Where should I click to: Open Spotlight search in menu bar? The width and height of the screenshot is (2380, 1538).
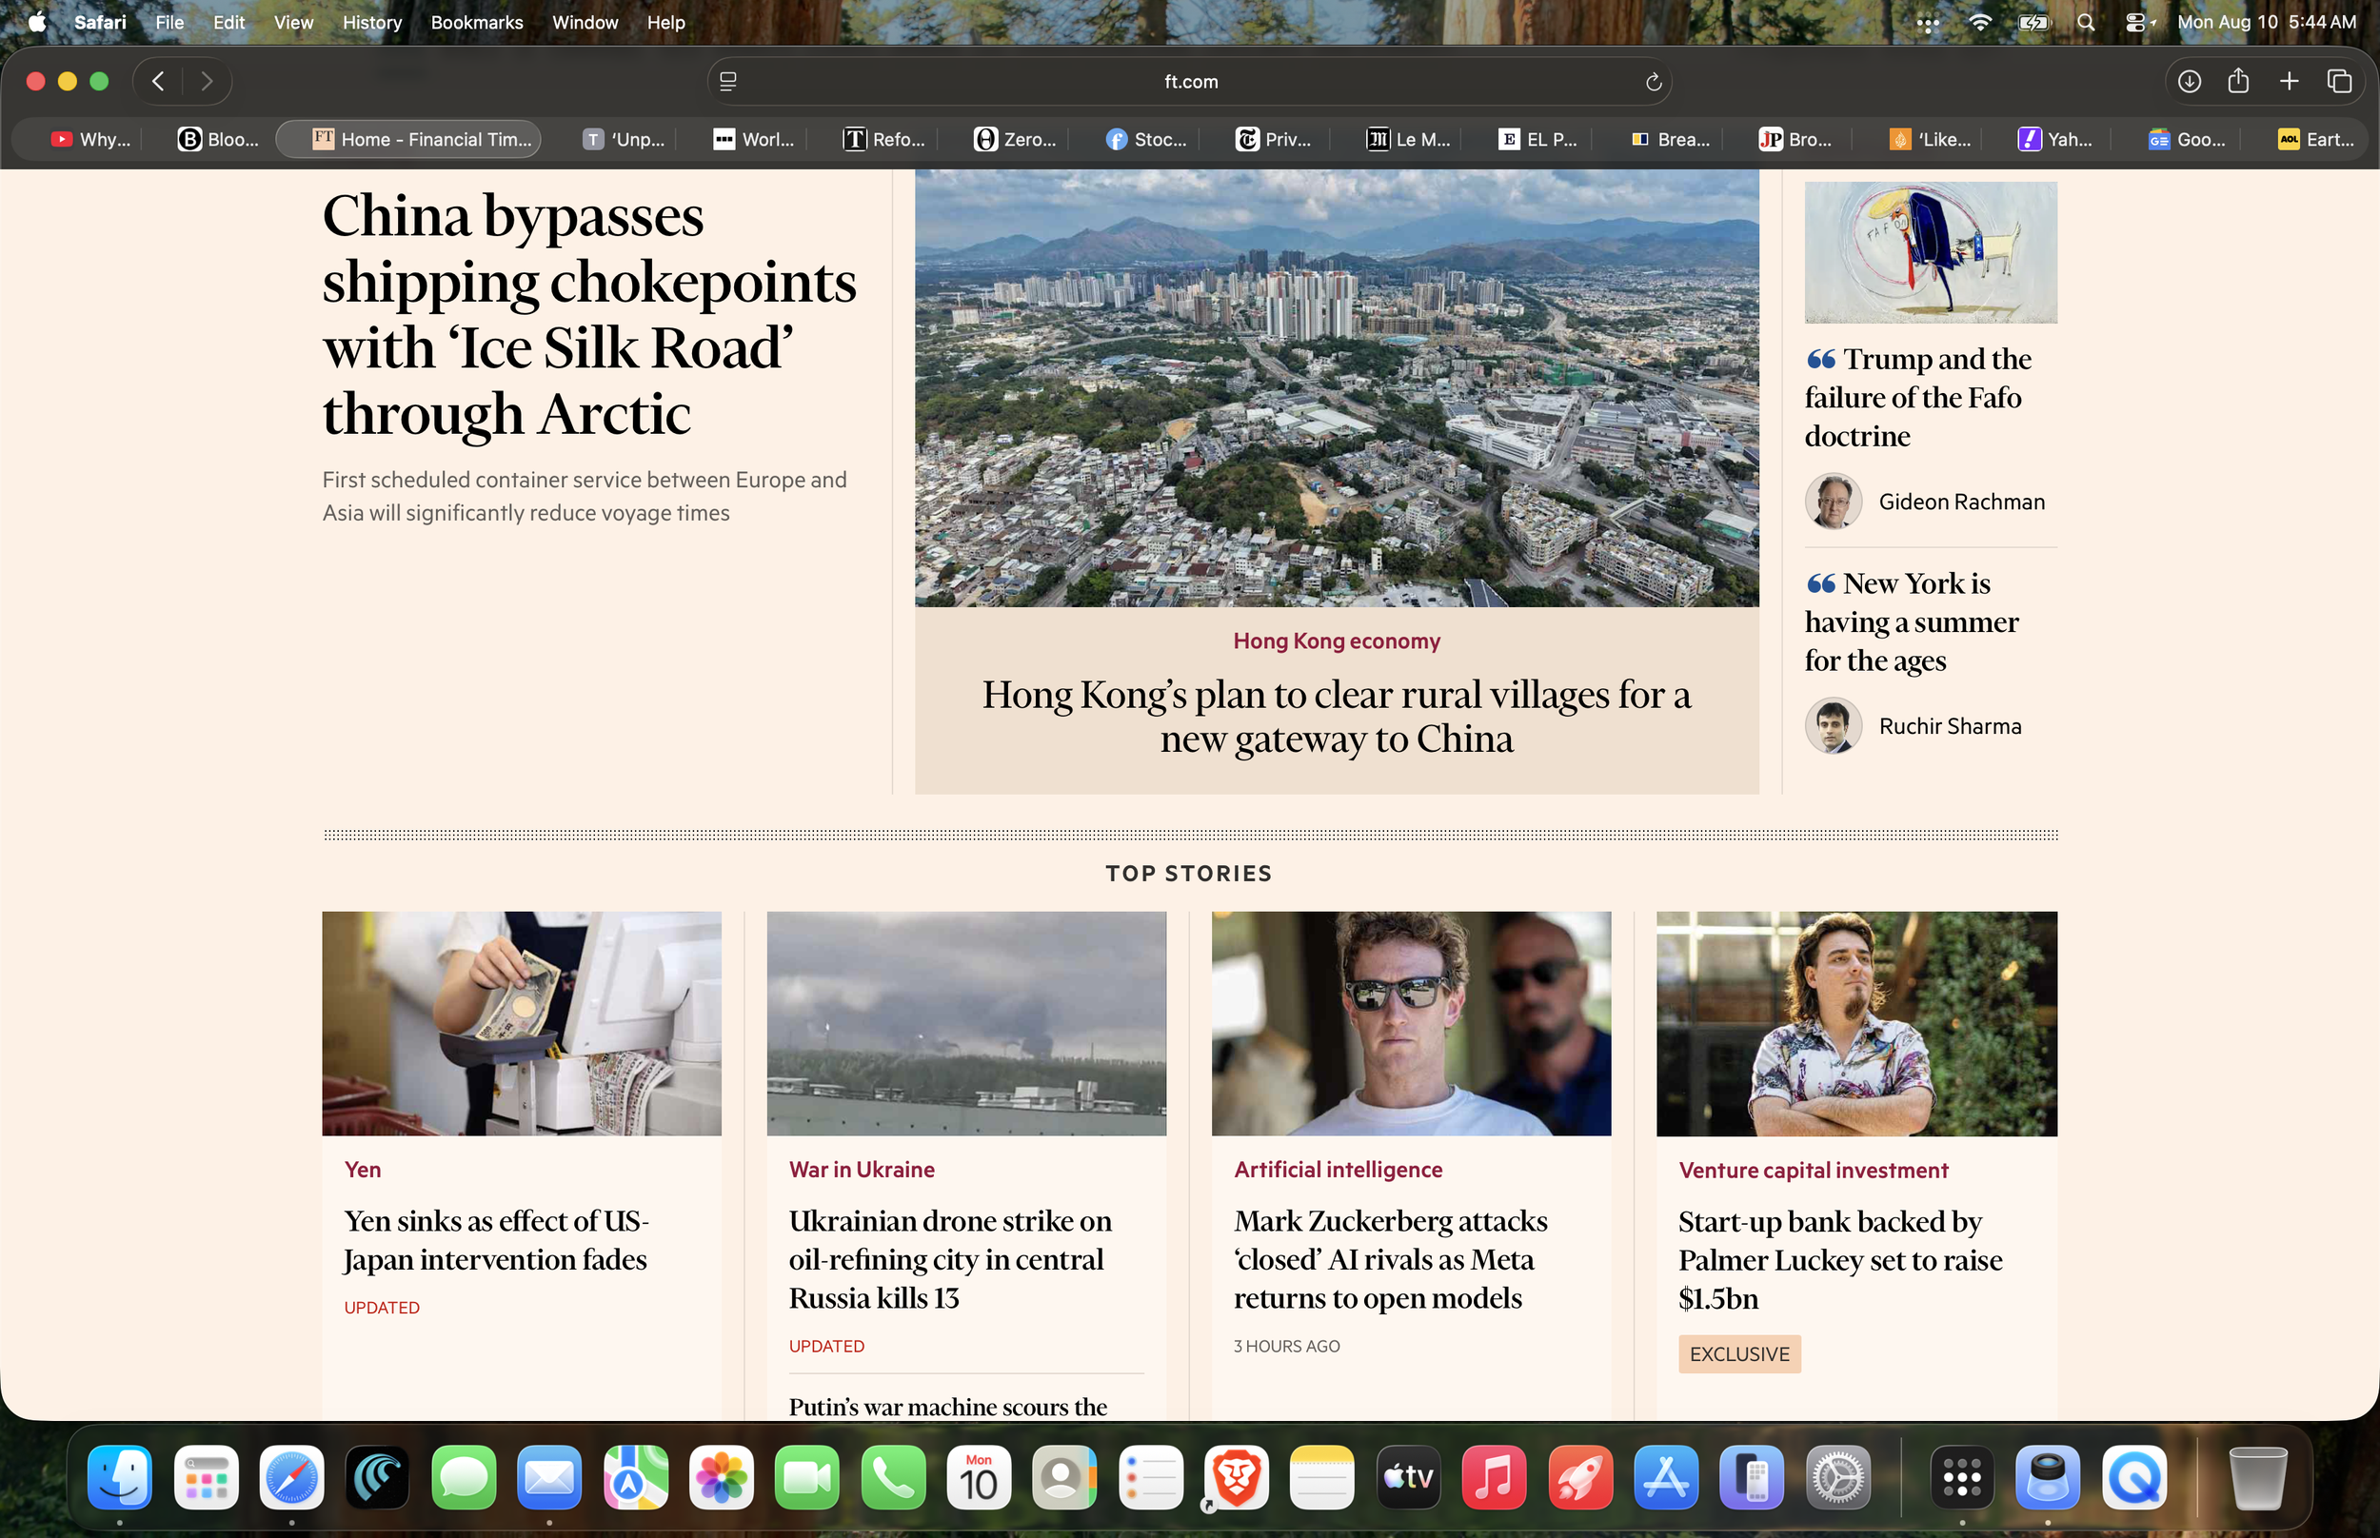[x=2086, y=22]
